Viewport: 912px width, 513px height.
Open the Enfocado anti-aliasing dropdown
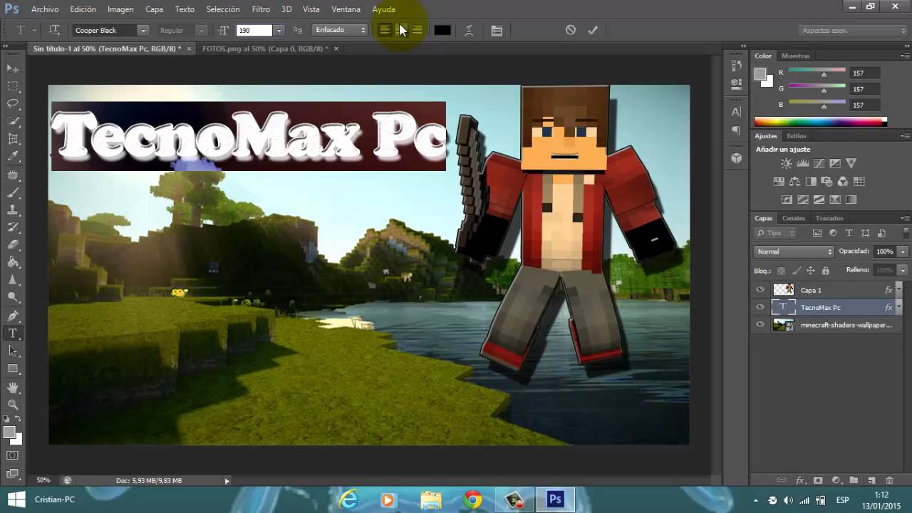point(341,30)
